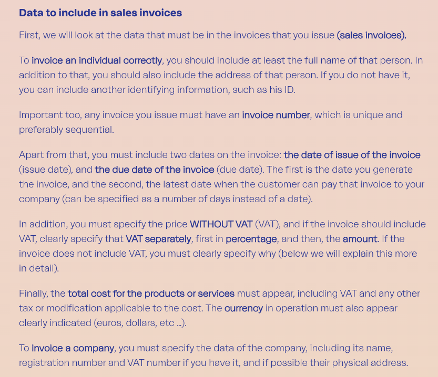Click the bold '(sales invoices).' text
Screen dimensions: 438x377
pos(372,35)
